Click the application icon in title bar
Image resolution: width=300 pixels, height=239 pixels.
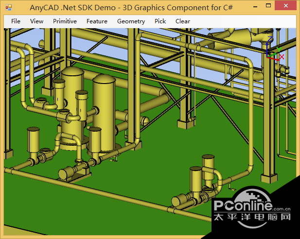pyautogui.click(x=9, y=8)
